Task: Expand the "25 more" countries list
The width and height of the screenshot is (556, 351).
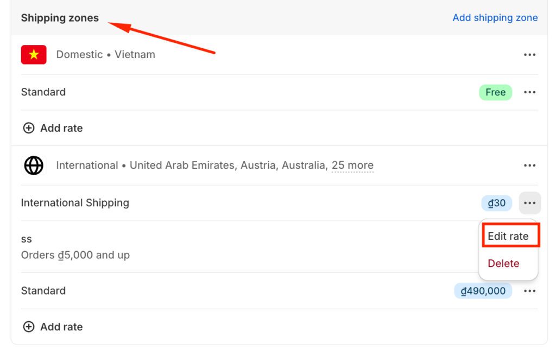Action: pyautogui.click(x=352, y=165)
